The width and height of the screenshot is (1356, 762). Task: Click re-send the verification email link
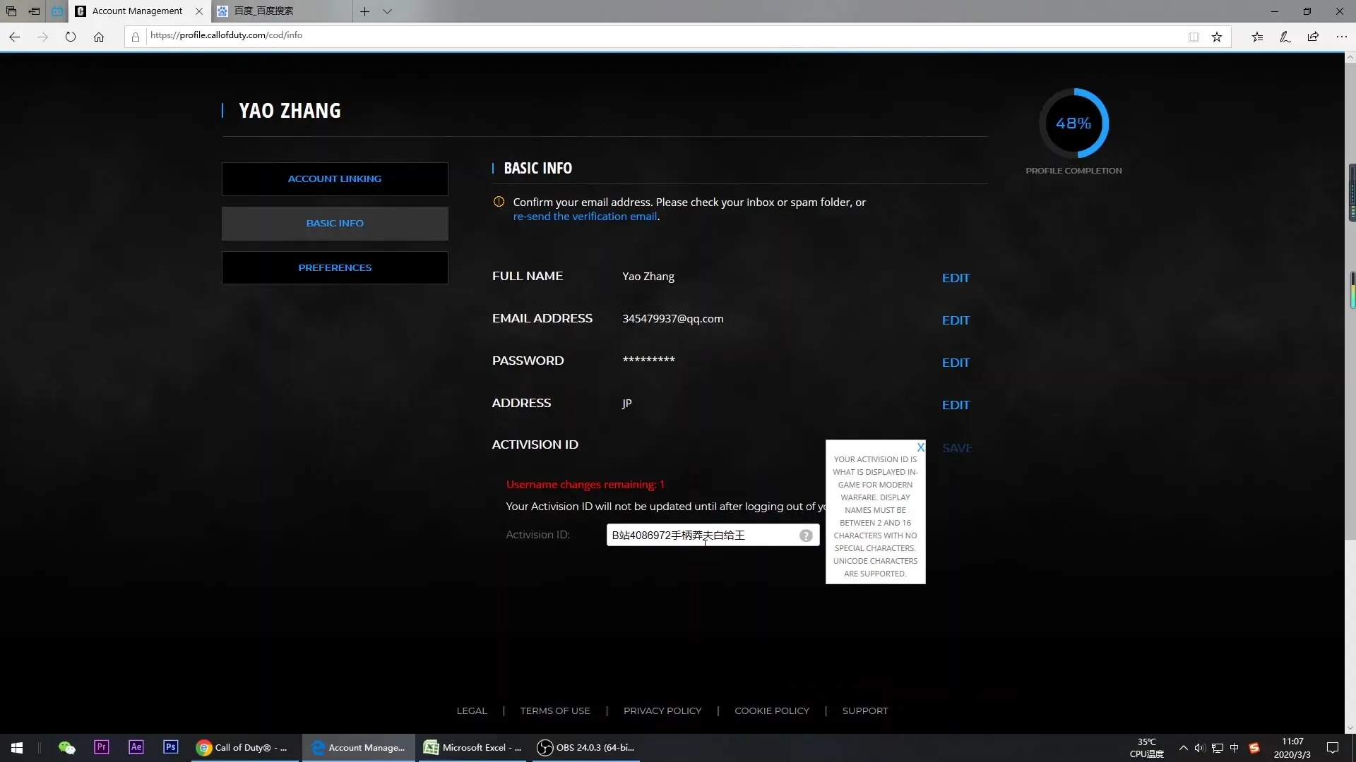tap(585, 217)
